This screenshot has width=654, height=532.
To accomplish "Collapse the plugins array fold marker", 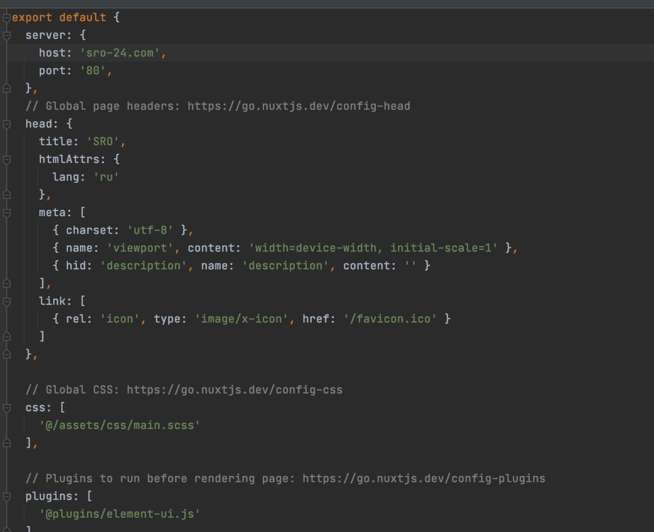I will click(x=7, y=497).
